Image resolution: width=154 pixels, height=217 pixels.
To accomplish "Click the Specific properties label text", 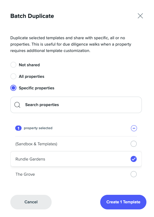I will (x=36, y=88).
